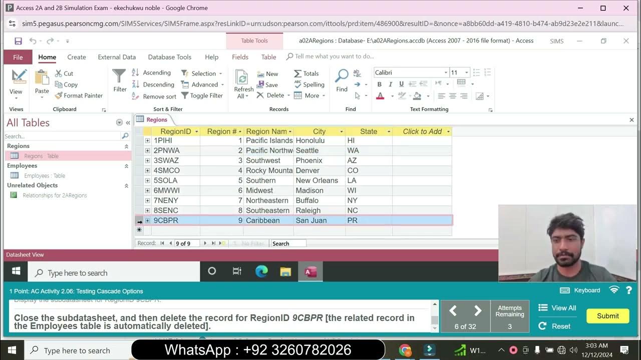Screen dimensions: 641x360
Task: Collapse the navigation pane with shutter arrows
Action: [x=128, y=122]
